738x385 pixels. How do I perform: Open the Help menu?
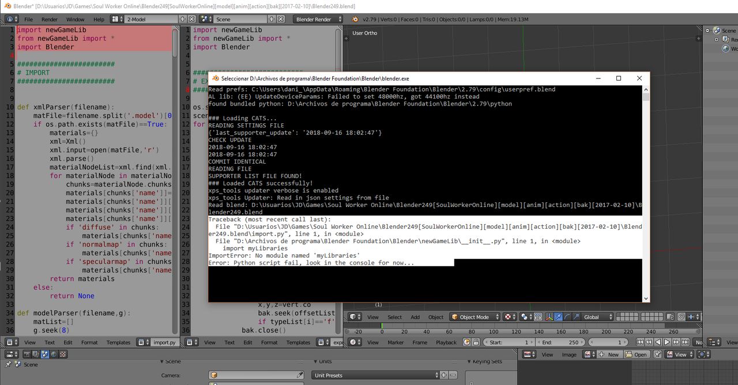(99, 19)
